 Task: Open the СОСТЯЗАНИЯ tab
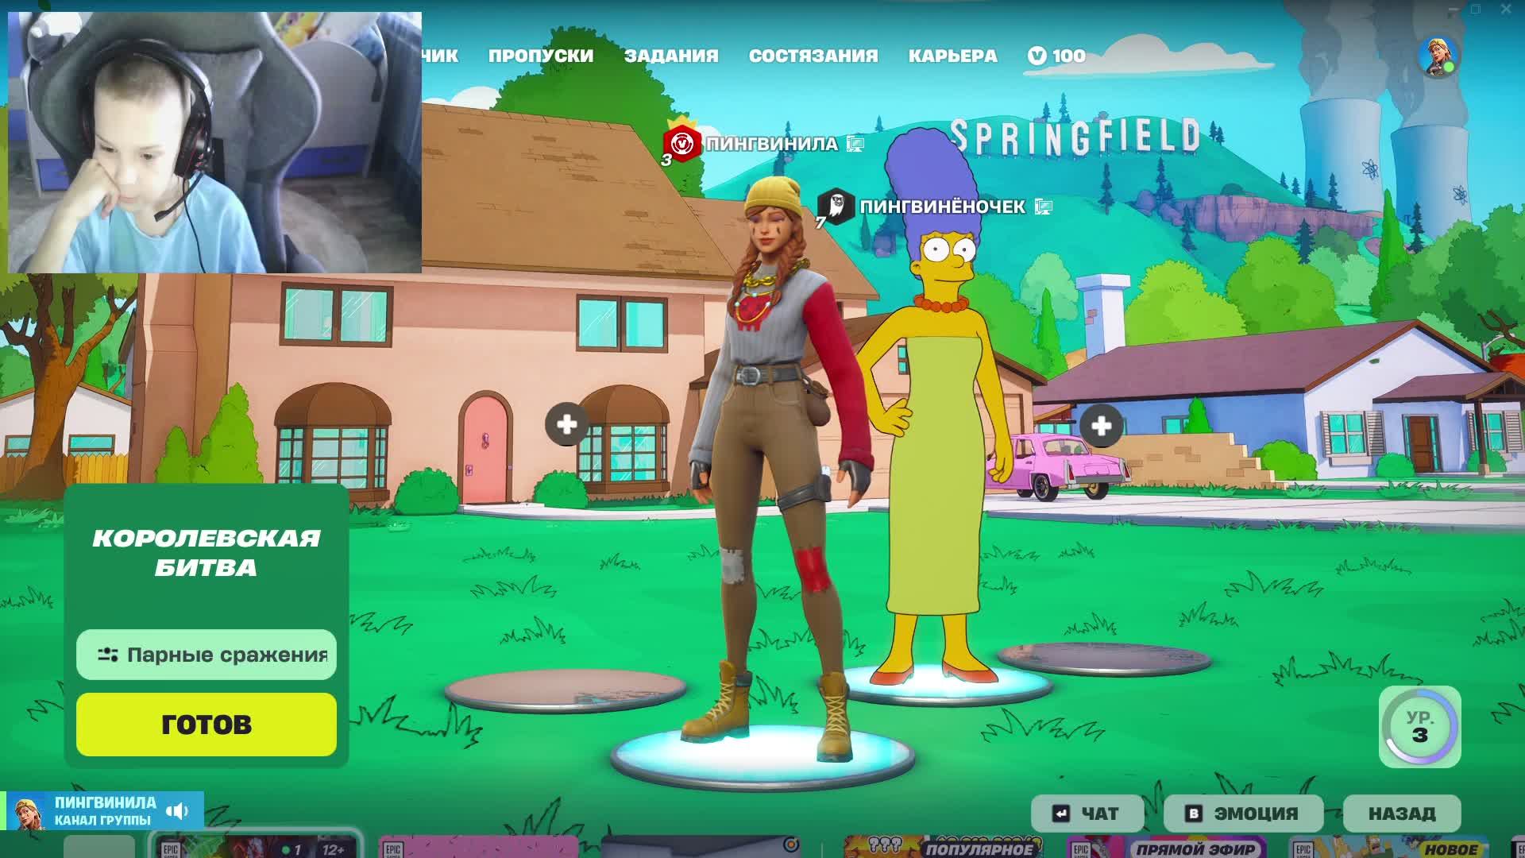click(x=813, y=56)
